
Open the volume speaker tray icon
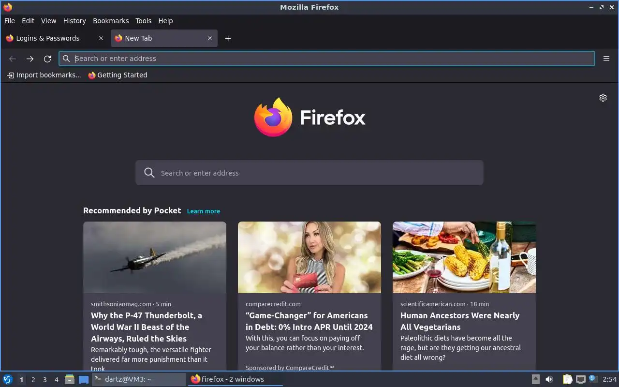pyautogui.click(x=549, y=379)
